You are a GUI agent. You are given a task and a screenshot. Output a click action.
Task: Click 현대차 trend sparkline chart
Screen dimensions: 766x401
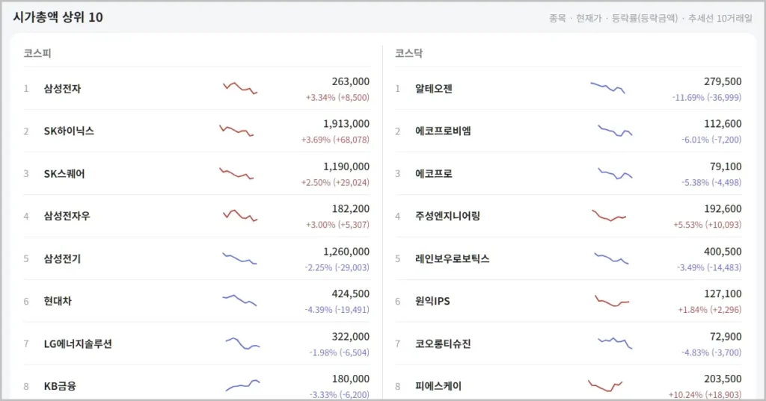(x=239, y=300)
